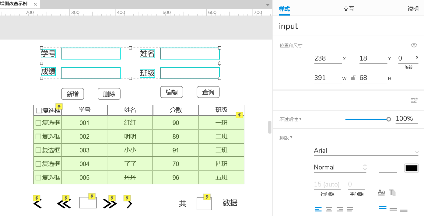Click the opacity 100% value field
This screenshot has height=216, width=424.
pos(407,119)
